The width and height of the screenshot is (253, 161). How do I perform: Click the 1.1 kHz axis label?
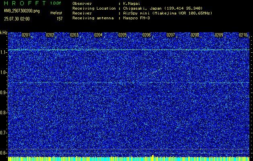click(3, 52)
